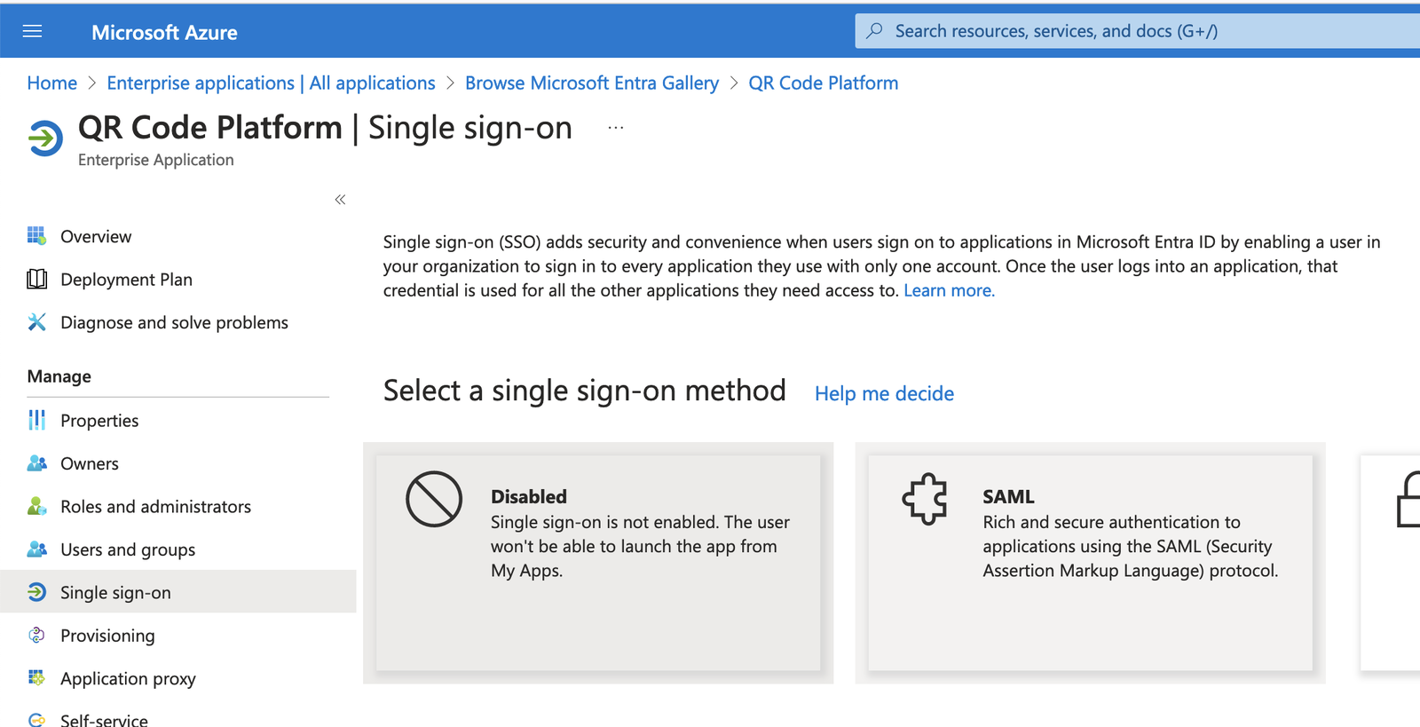Focus the Search resources, services, and docs box

[x=1138, y=31]
